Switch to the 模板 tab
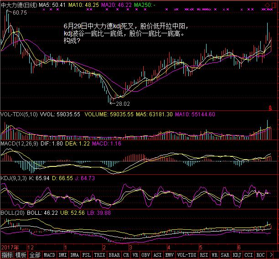 coord(21,255)
